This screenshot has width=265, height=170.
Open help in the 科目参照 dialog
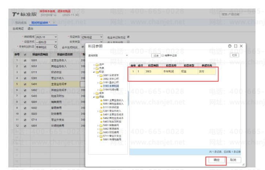click(230, 46)
